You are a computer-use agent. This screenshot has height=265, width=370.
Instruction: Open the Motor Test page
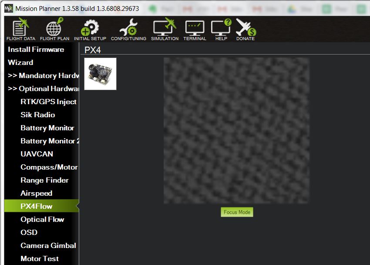(x=40, y=258)
